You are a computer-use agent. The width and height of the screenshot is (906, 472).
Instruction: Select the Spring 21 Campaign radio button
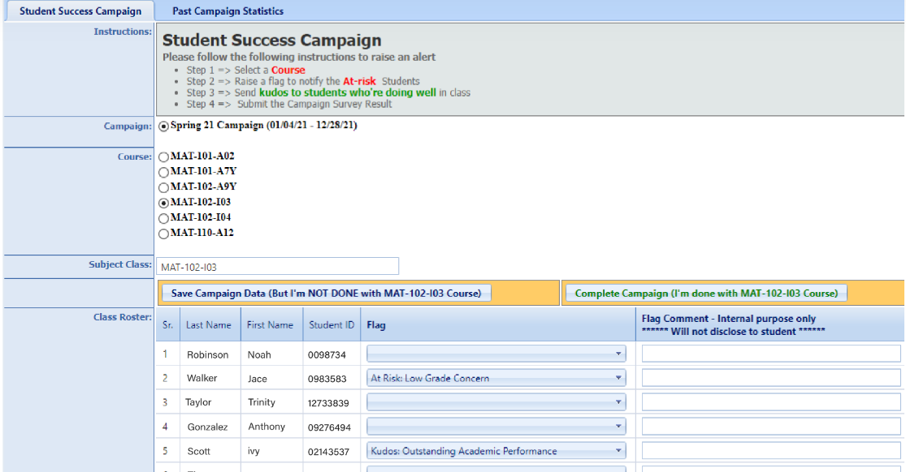pos(164,127)
